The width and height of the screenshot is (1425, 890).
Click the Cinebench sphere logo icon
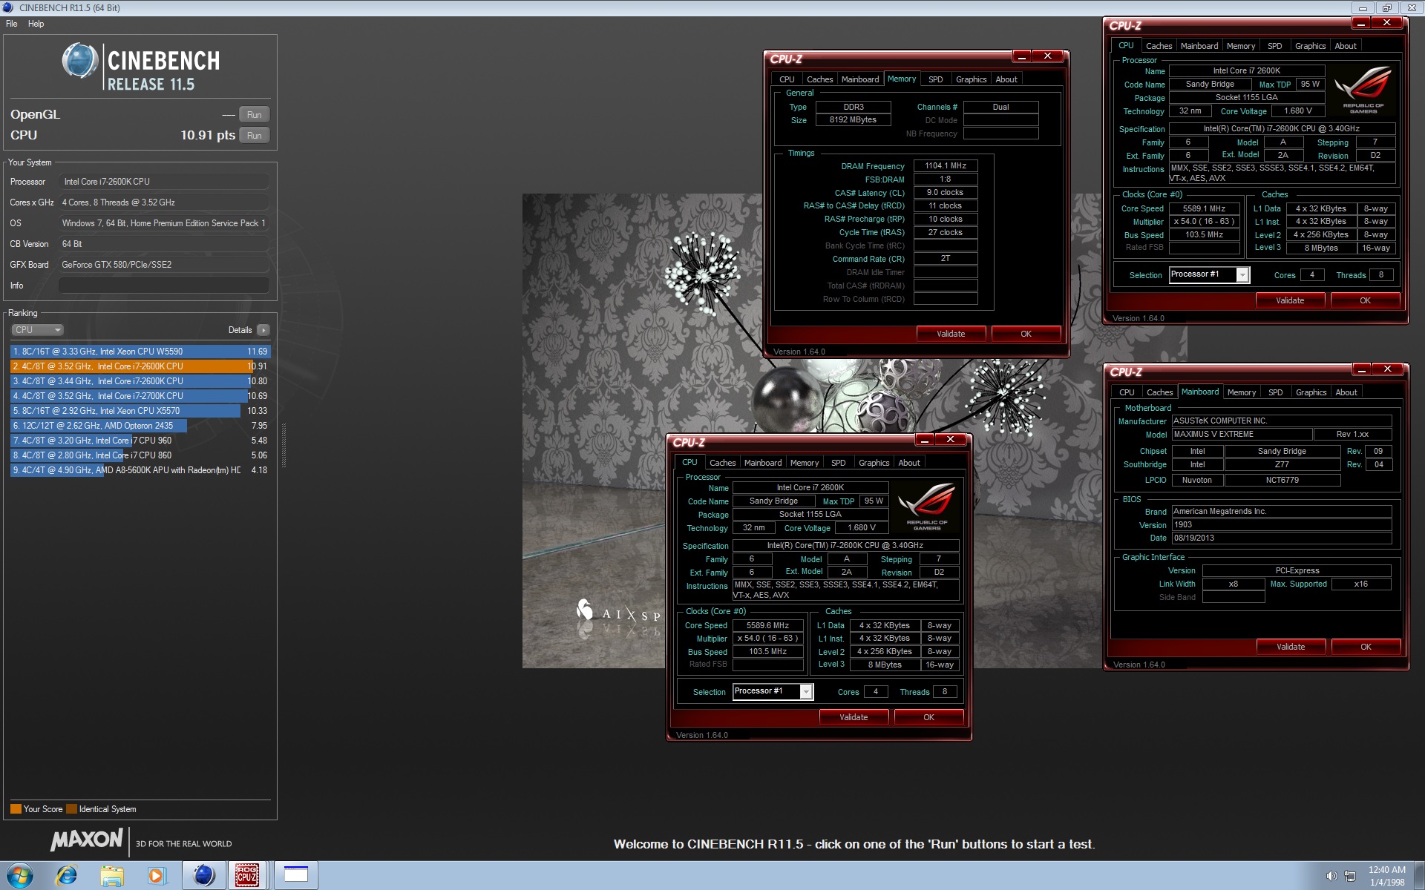80,61
